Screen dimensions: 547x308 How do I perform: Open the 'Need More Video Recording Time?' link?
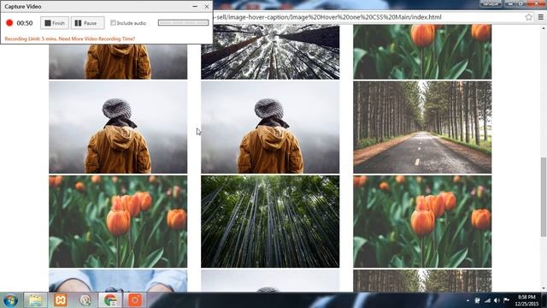97,38
